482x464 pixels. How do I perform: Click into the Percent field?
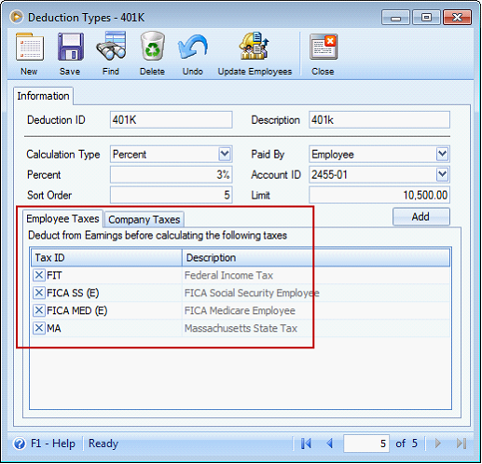tap(171, 174)
